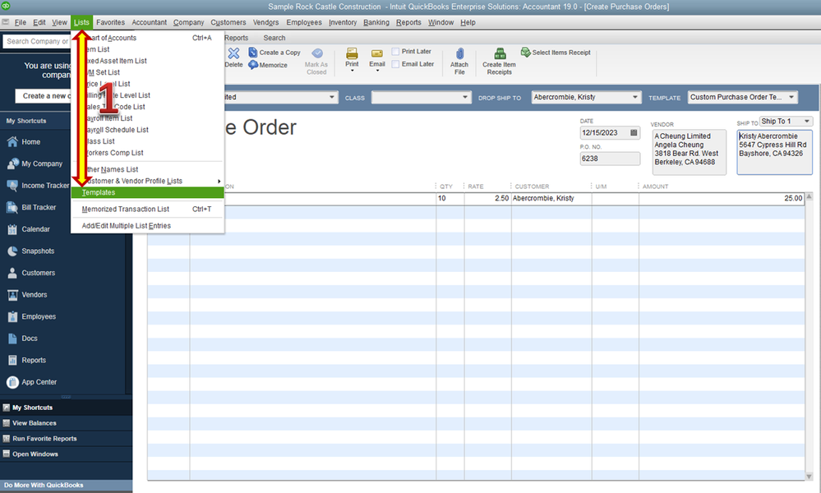Switch to the Reports tab
Screen dimensions: 821x493
(236, 38)
